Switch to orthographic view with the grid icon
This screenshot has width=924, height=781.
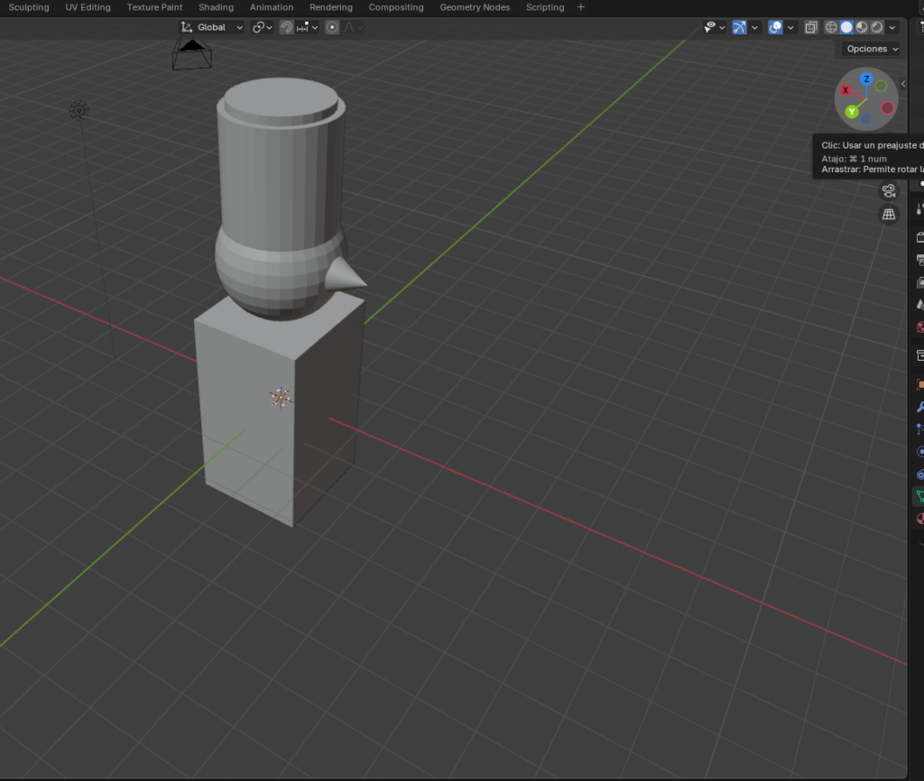pyautogui.click(x=889, y=214)
